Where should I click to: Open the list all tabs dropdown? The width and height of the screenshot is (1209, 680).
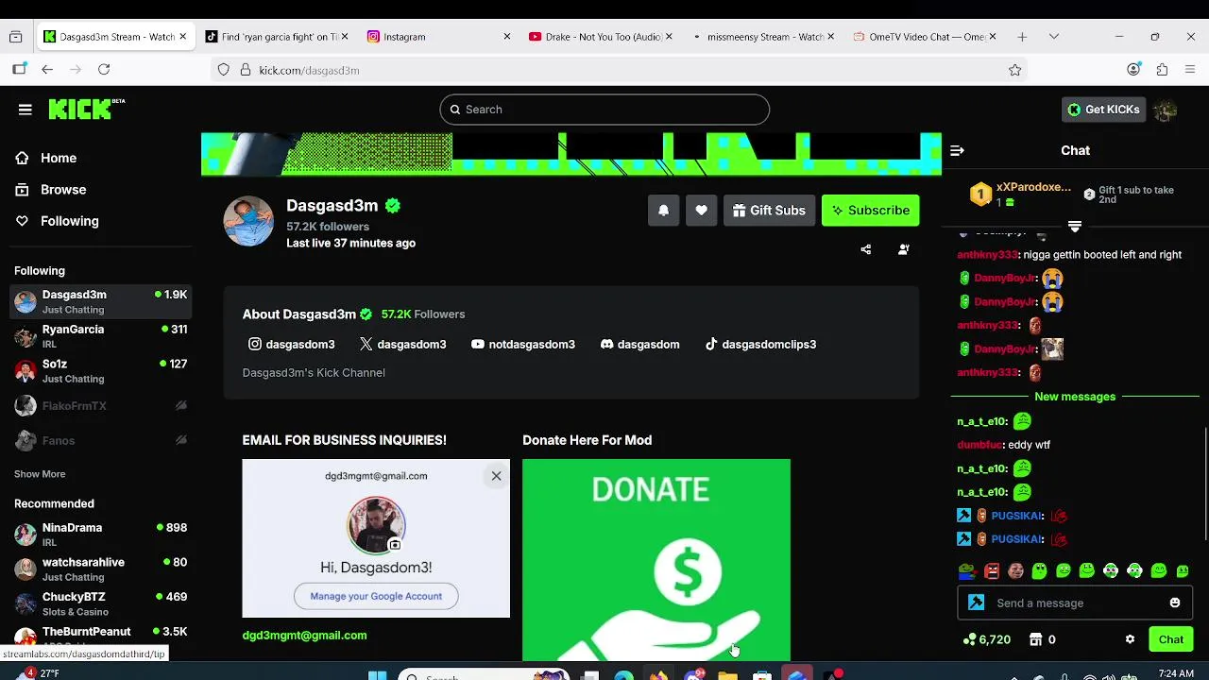1054,37
